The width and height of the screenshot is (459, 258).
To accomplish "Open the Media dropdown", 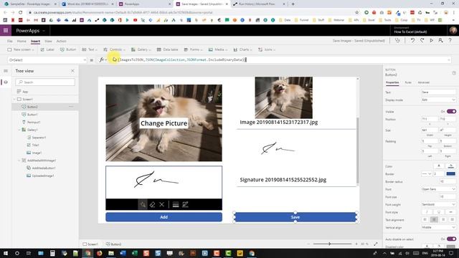I will [218, 49].
